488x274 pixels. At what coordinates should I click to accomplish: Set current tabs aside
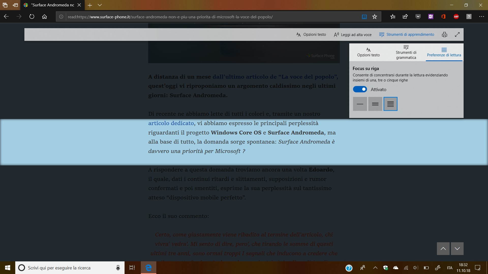point(15,5)
